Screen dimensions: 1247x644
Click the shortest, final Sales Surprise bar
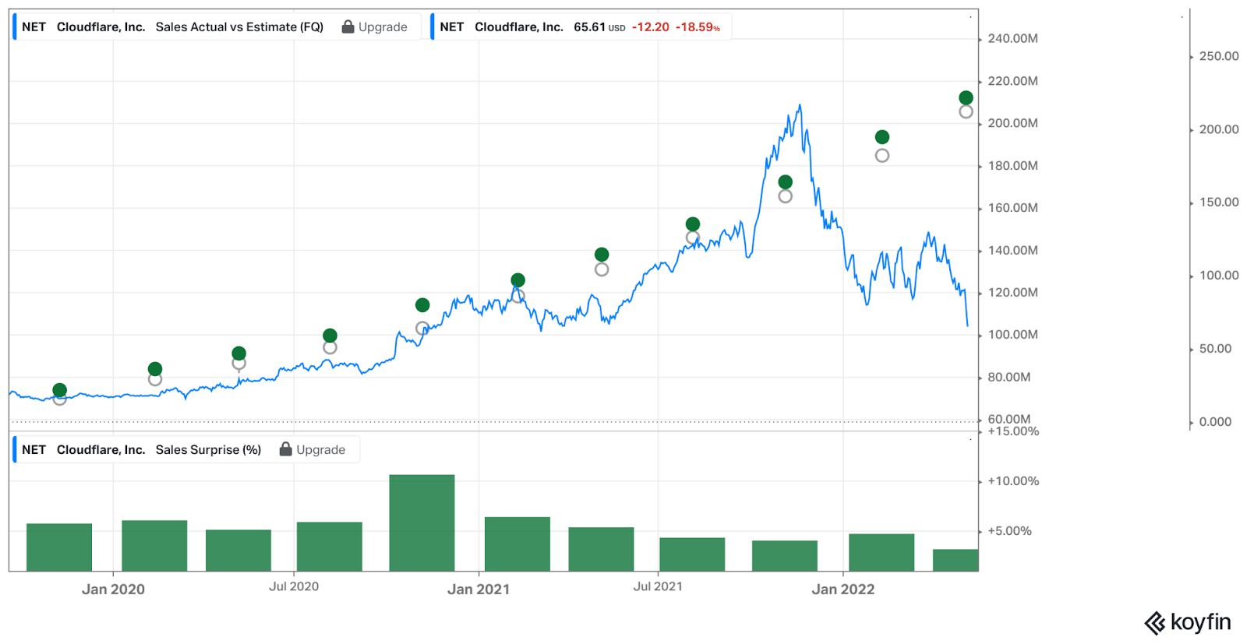956,560
